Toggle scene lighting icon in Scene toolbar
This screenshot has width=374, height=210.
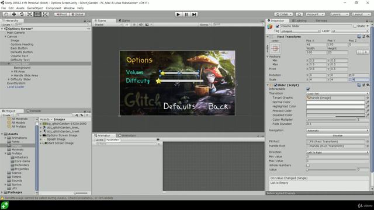134,24
